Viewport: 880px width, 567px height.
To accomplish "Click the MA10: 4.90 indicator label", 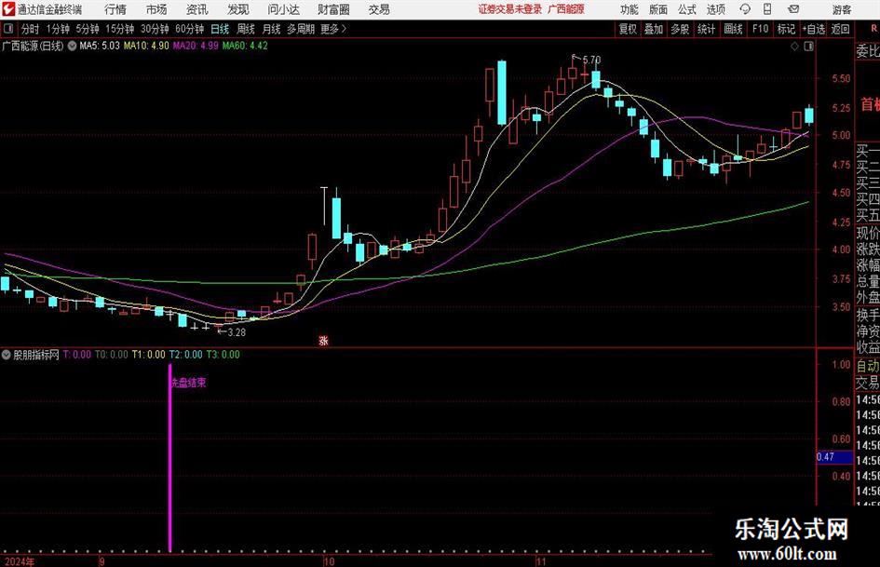I will click(x=146, y=46).
